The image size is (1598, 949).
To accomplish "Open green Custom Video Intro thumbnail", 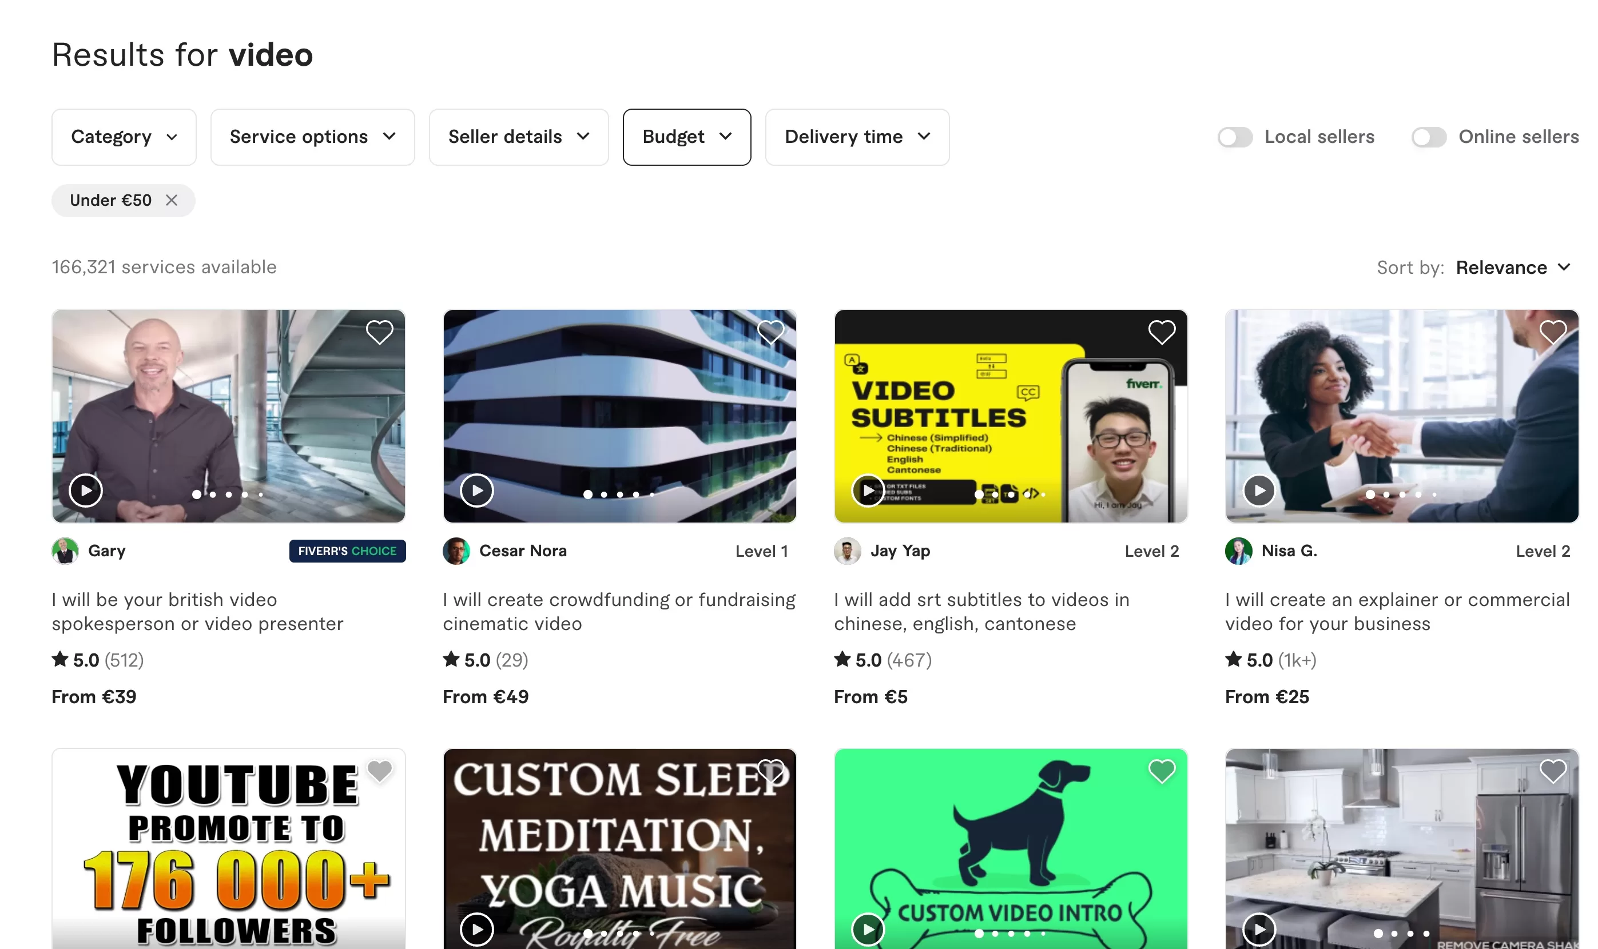I will 1011,849.
